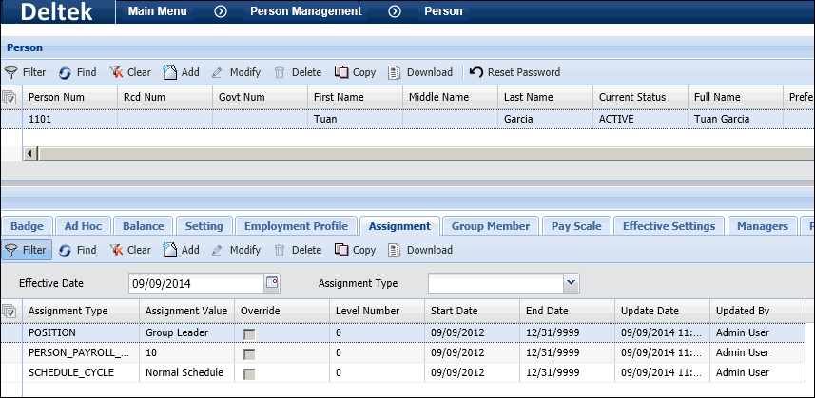This screenshot has height=398, width=815.
Task: Toggle Override checkbox for POSITION row
Action: [249, 334]
